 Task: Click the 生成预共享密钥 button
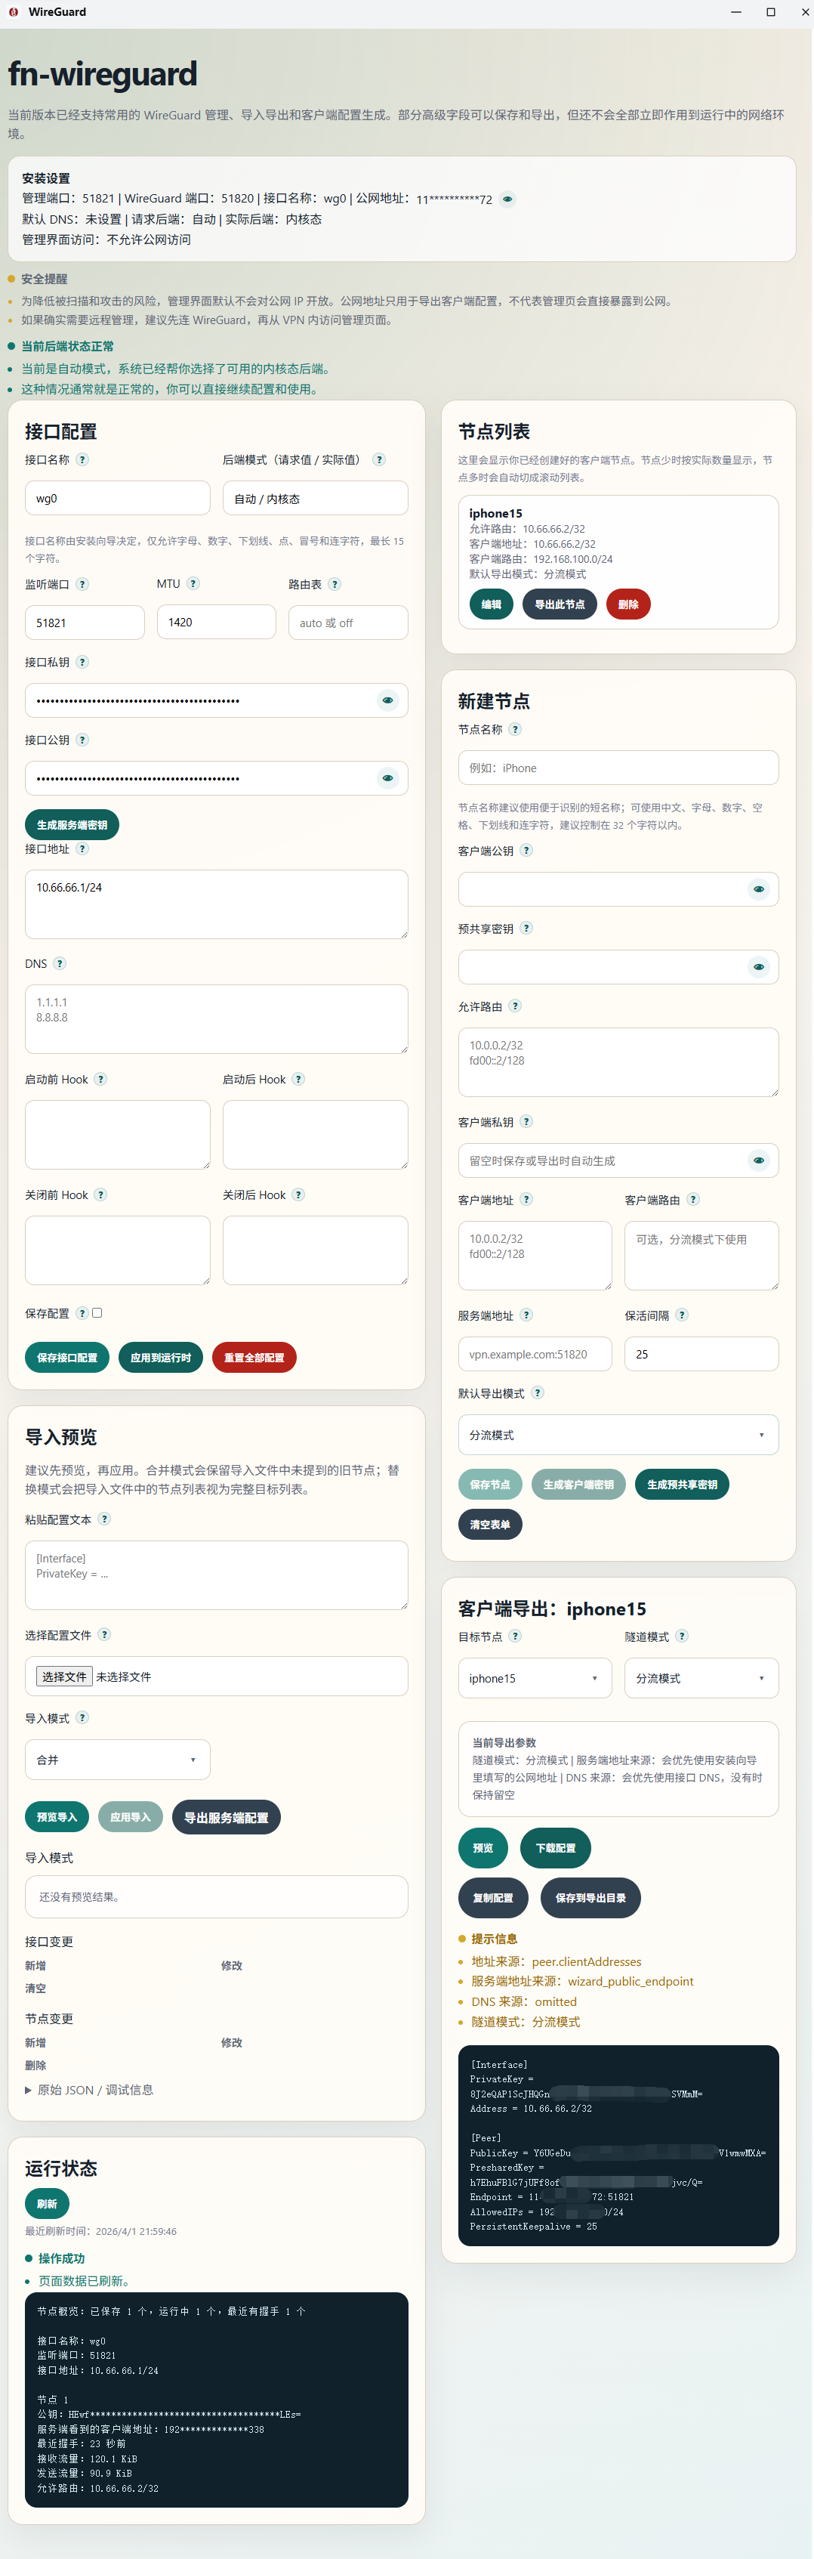pos(682,1484)
